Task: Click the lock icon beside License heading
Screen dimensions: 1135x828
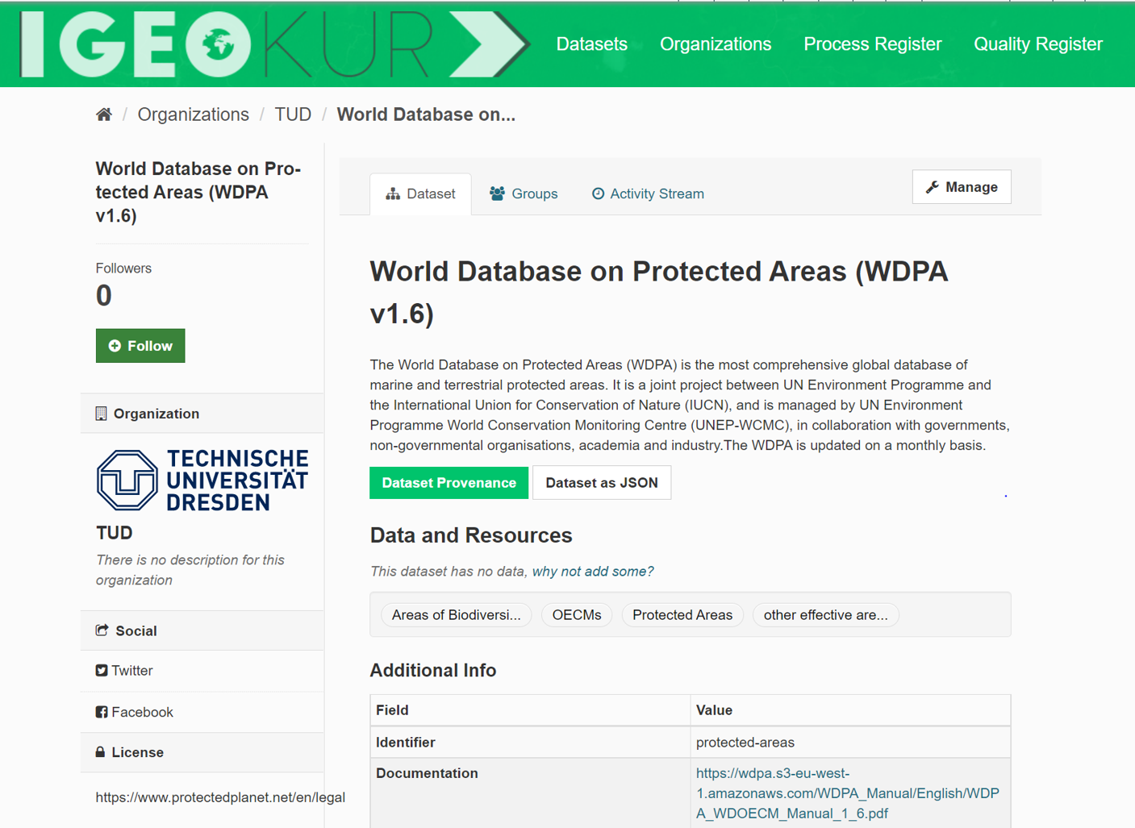Action: 100,752
